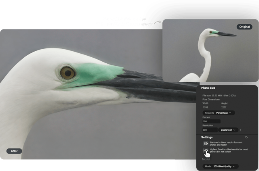Reset settings with the undo arrow icon

coord(246,138)
